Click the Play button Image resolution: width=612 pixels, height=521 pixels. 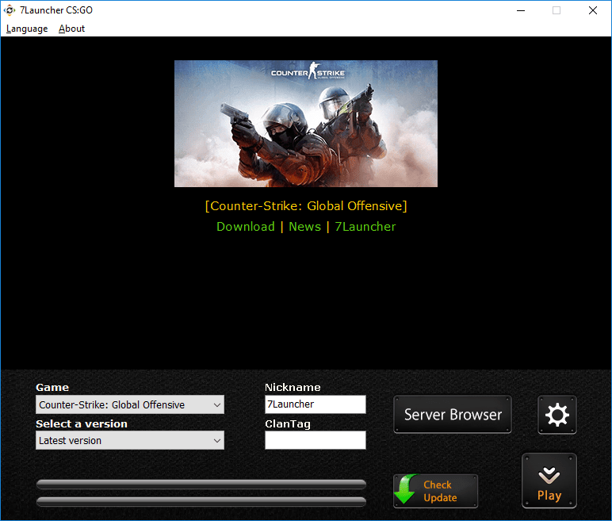[x=549, y=481]
